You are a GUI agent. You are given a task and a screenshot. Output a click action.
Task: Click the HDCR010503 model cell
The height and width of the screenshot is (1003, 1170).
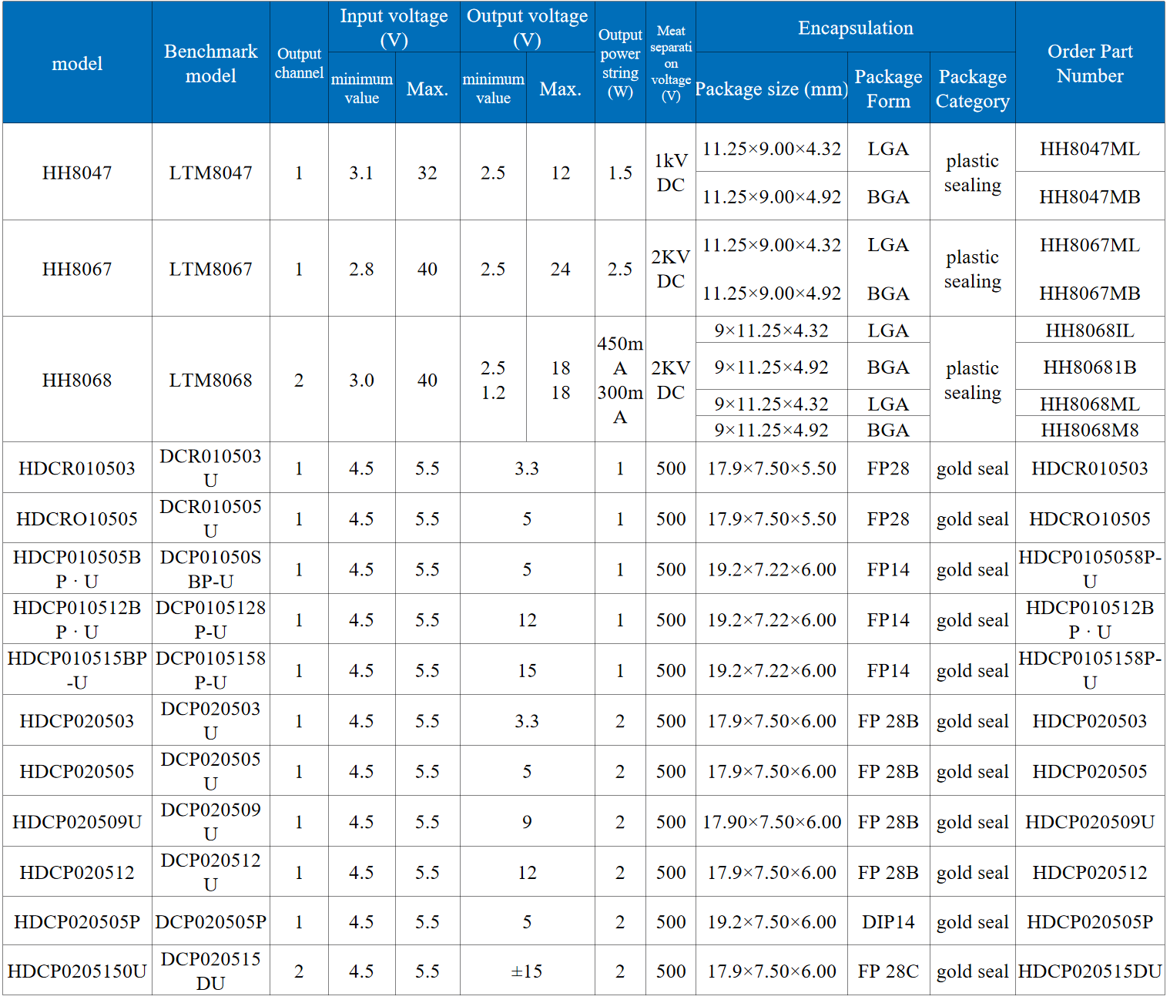pos(77,468)
